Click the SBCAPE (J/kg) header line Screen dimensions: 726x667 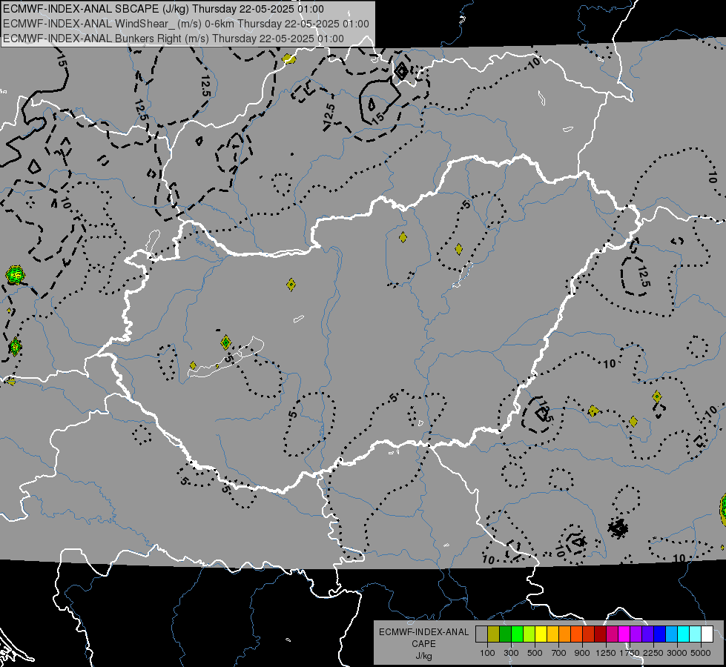pyautogui.click(x=163, y=9)
